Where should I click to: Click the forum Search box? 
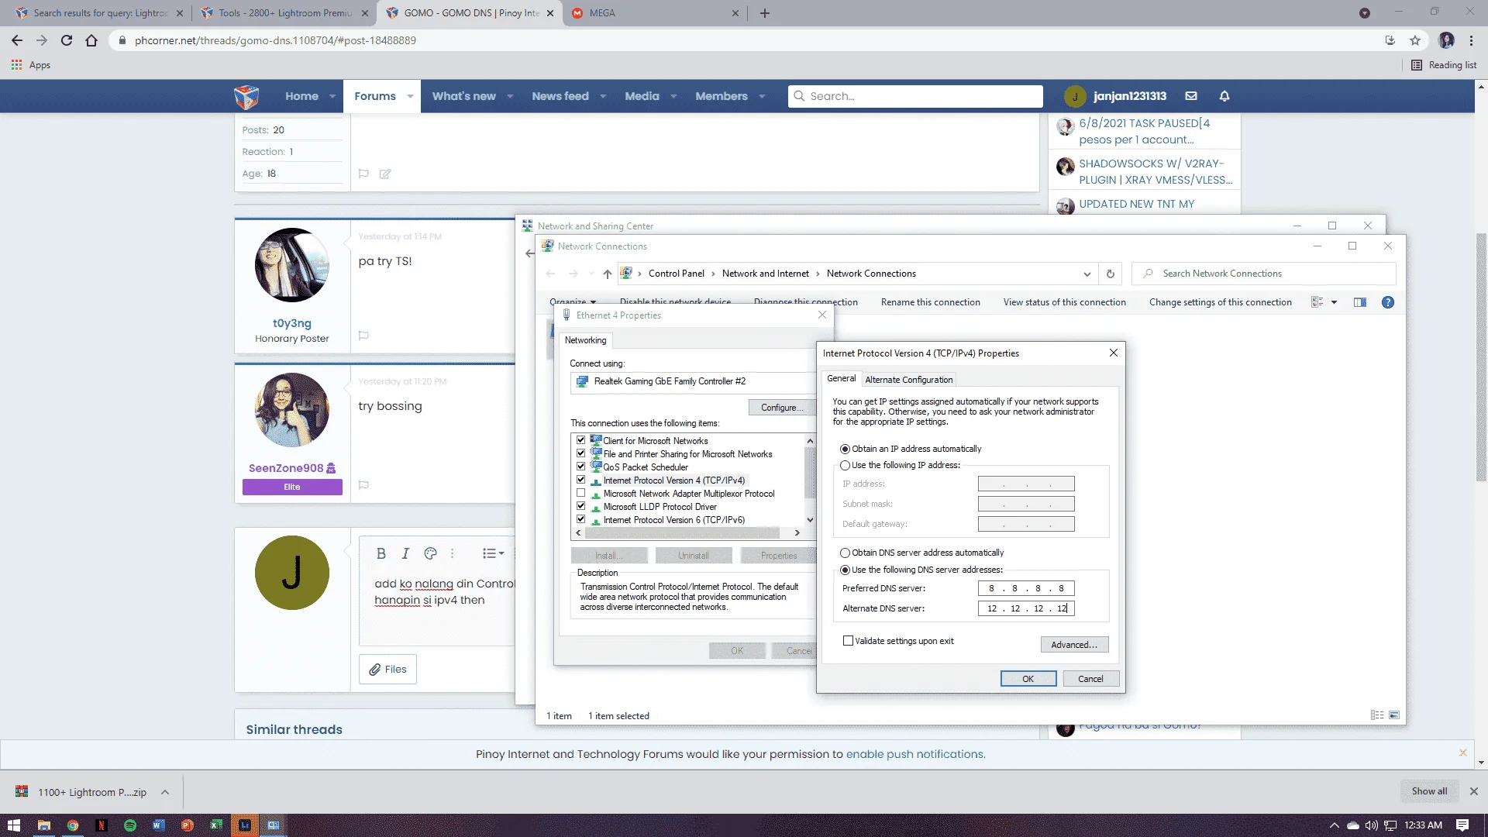click(x=915, y=96)
